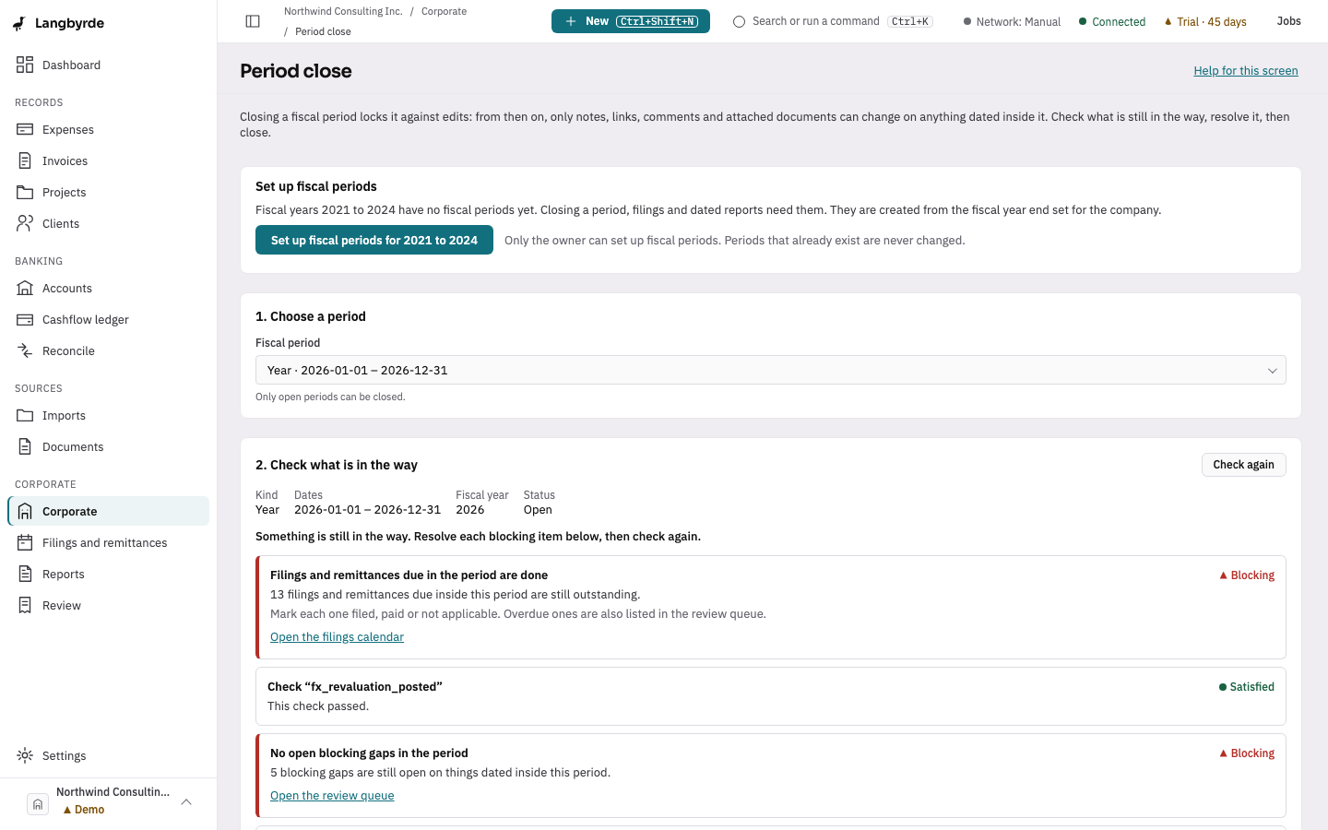Click the Expenses card icon
The image size is (1328, 830).
click(25, 129)
